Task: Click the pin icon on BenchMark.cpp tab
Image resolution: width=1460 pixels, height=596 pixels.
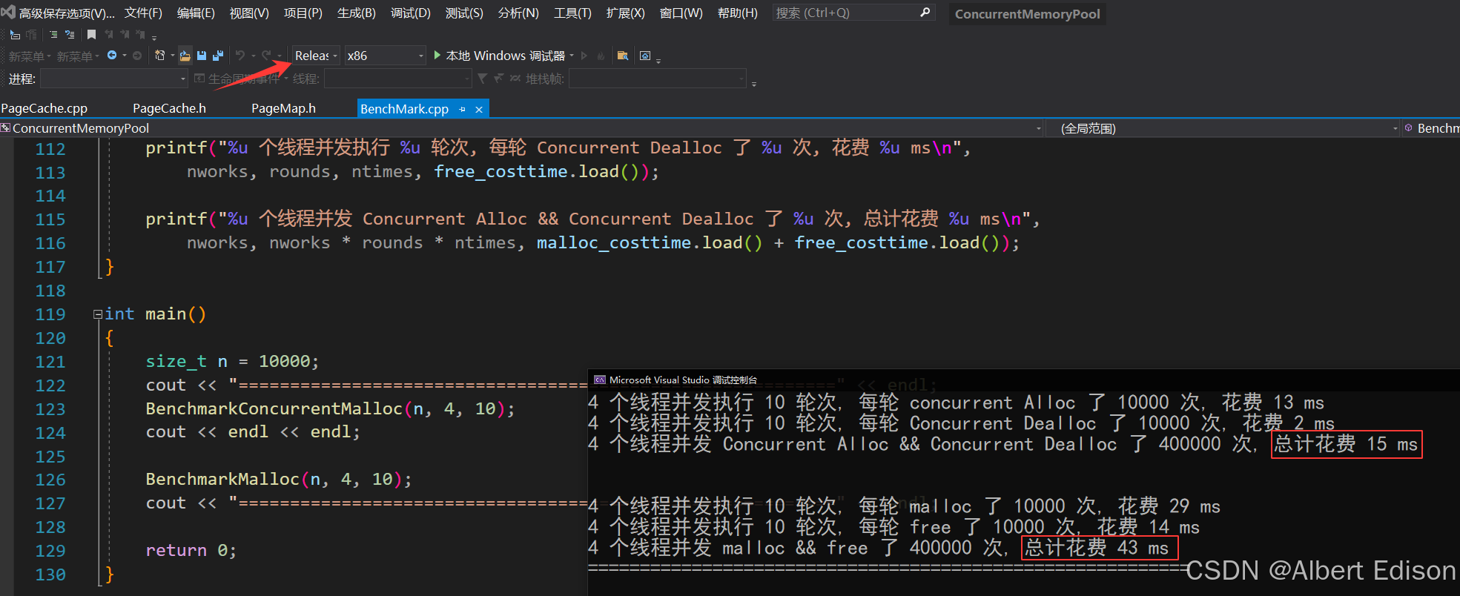Action: tap(463, 109)
